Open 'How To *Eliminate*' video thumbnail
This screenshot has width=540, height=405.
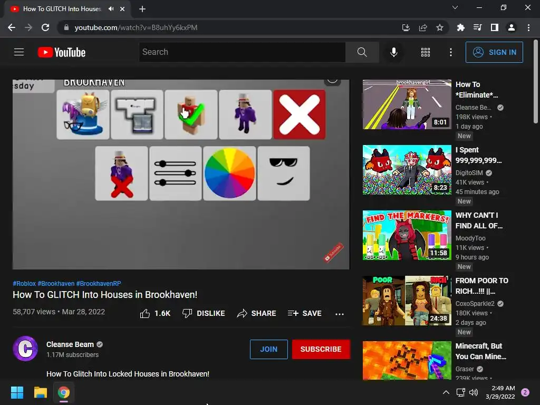[x=407, y=104]
